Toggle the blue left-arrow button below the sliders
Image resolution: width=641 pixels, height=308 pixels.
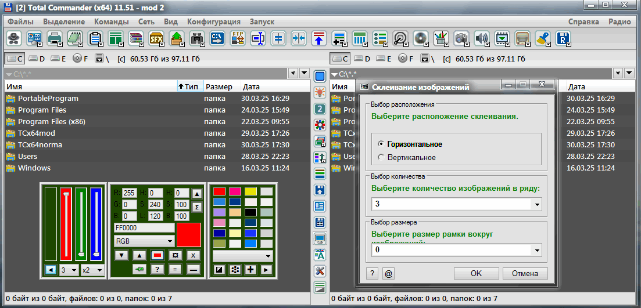pyautogui.click(x=51, y=270)
